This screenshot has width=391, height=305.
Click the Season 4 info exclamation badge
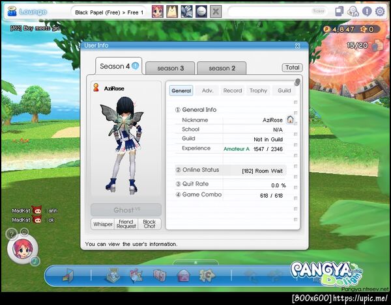point(135,66)
